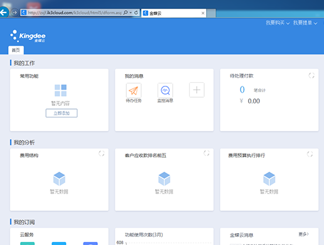Screen dimensions: 324x245
Task: Click the cube icon in 费用结构
Action: 59,179
